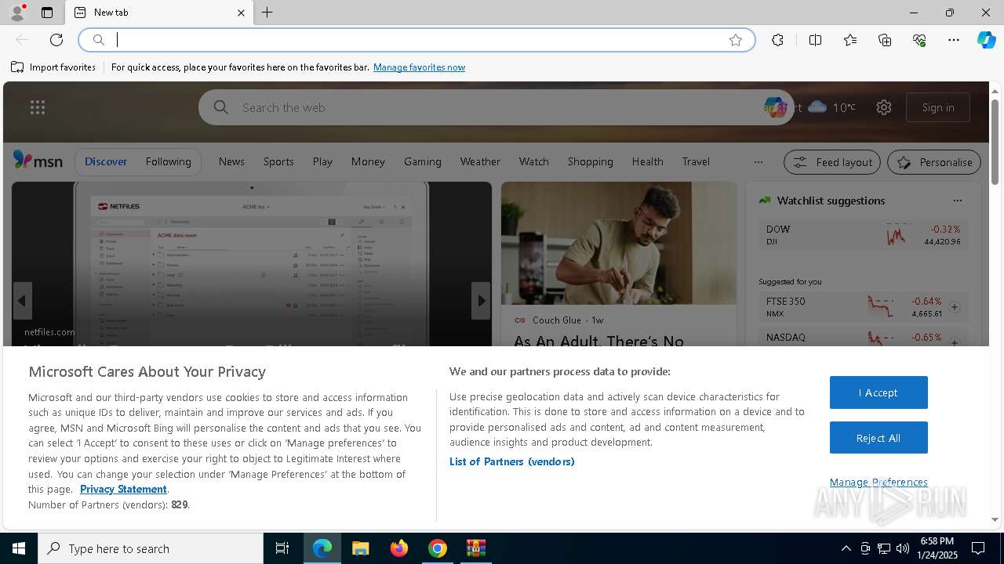Screen dimensions: 1004x564
Task: Open Manage Preferences link
Action: 878,482
